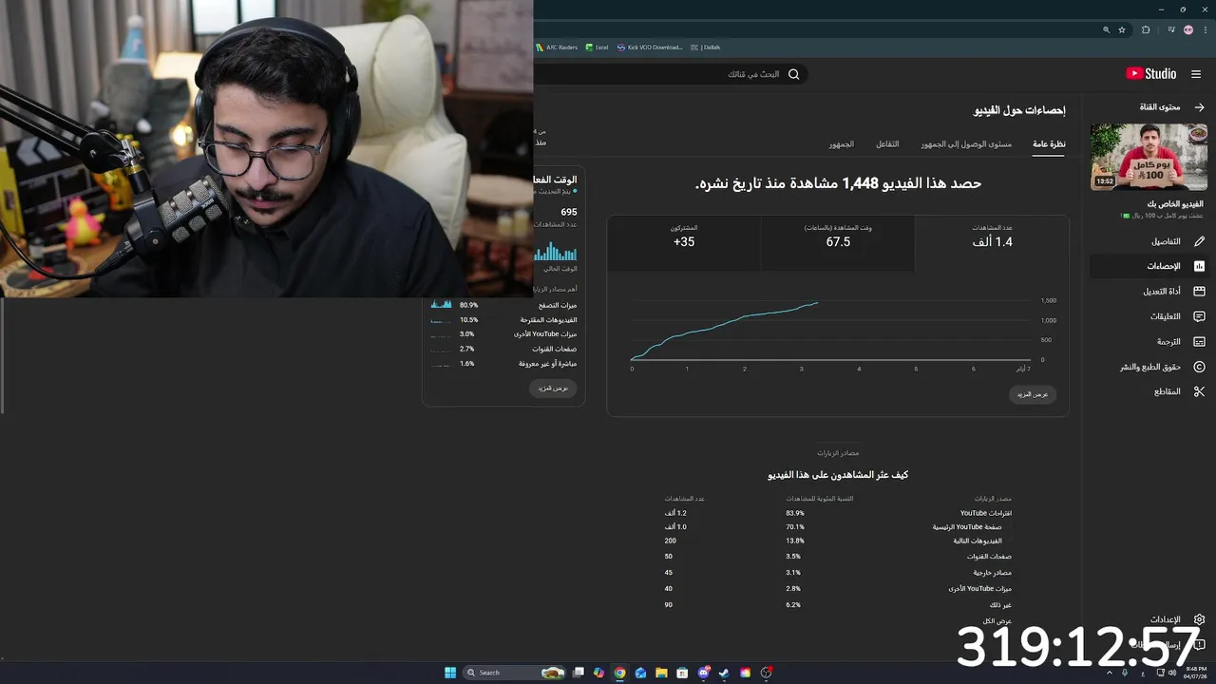The image size is (1216, 684).
Task: Open Task View on the taskbar
Action: point(578,673)
